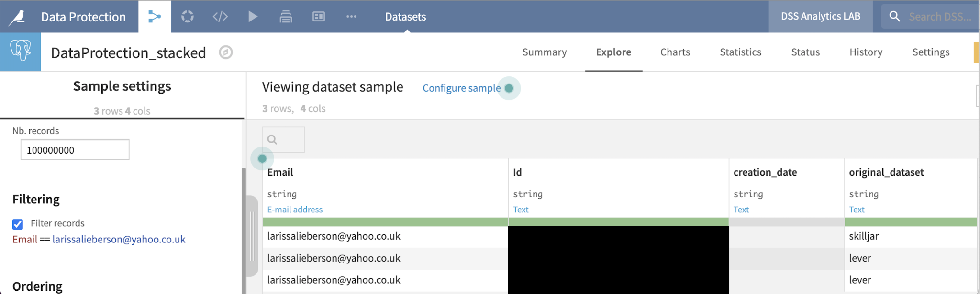Uncheck the Filter records checkbox
Image resolution: width=980 pixels, height=294 pixels.
[18, 224]
